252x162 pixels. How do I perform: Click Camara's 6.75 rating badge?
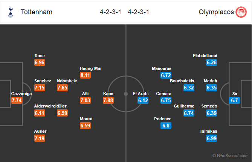[x=166, y=100]
